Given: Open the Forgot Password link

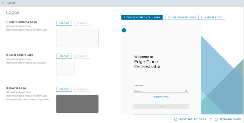Looking at the screenshot, I should [x=161, y=97].
